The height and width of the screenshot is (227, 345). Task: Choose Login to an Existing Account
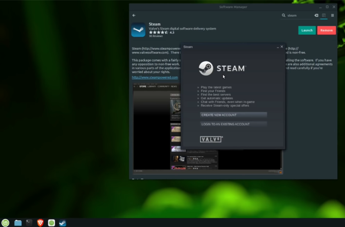coord(233,124)
